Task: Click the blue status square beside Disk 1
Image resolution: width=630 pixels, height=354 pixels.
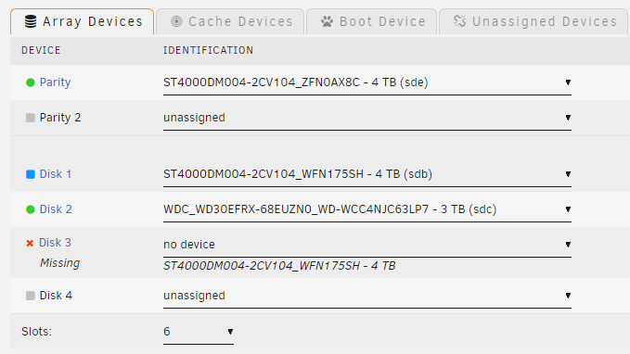Action: point(30,174)
